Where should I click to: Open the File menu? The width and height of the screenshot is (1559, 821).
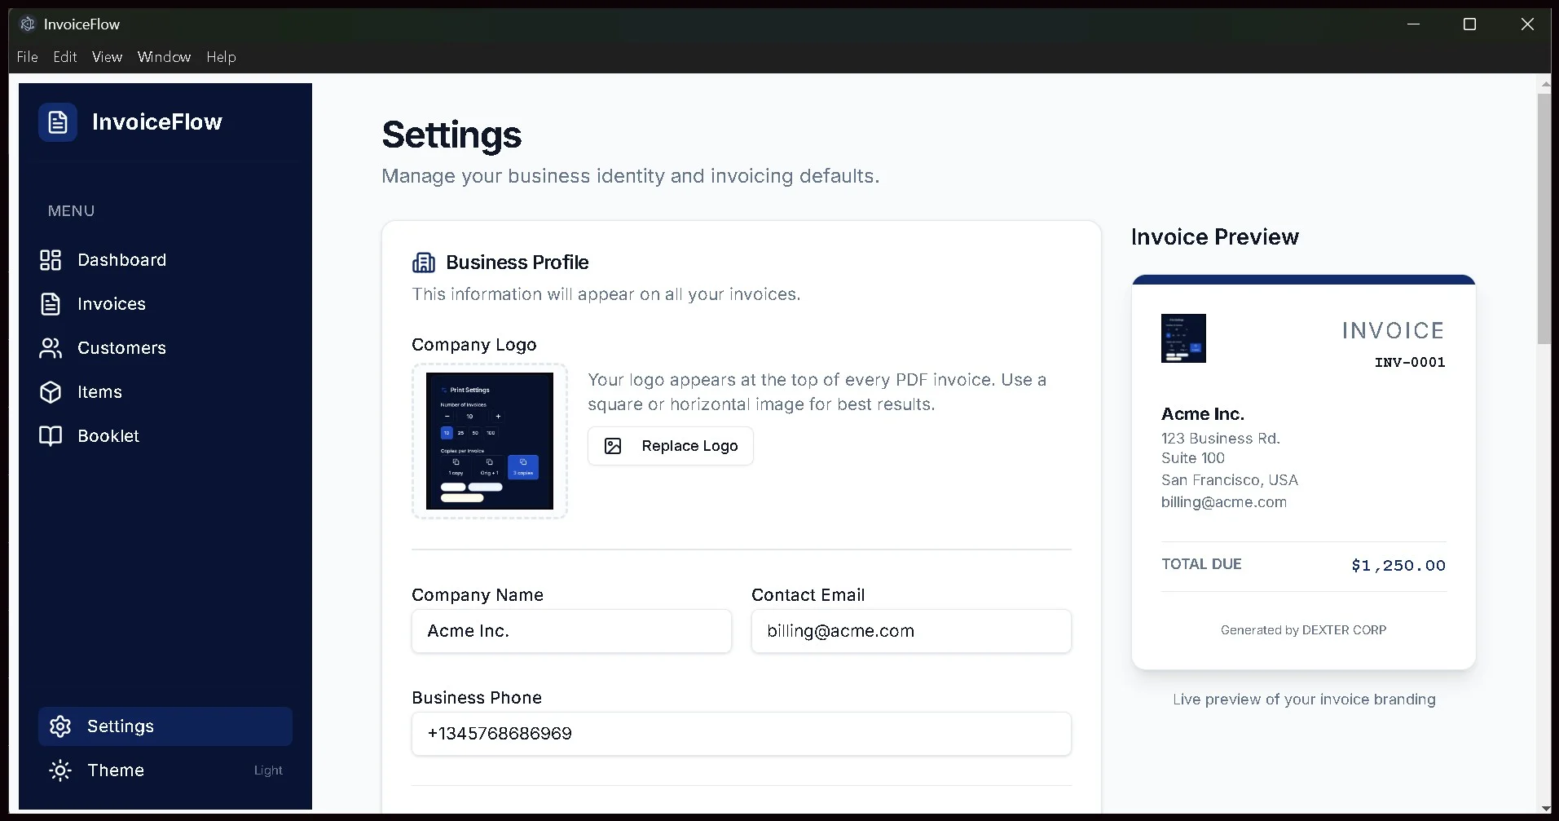(27, 56)
